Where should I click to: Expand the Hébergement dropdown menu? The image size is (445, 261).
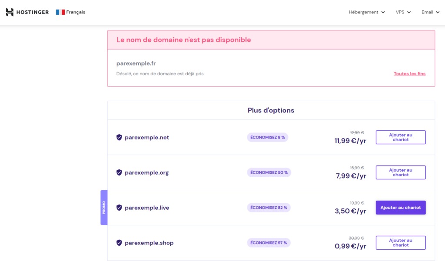click(367, 12)
